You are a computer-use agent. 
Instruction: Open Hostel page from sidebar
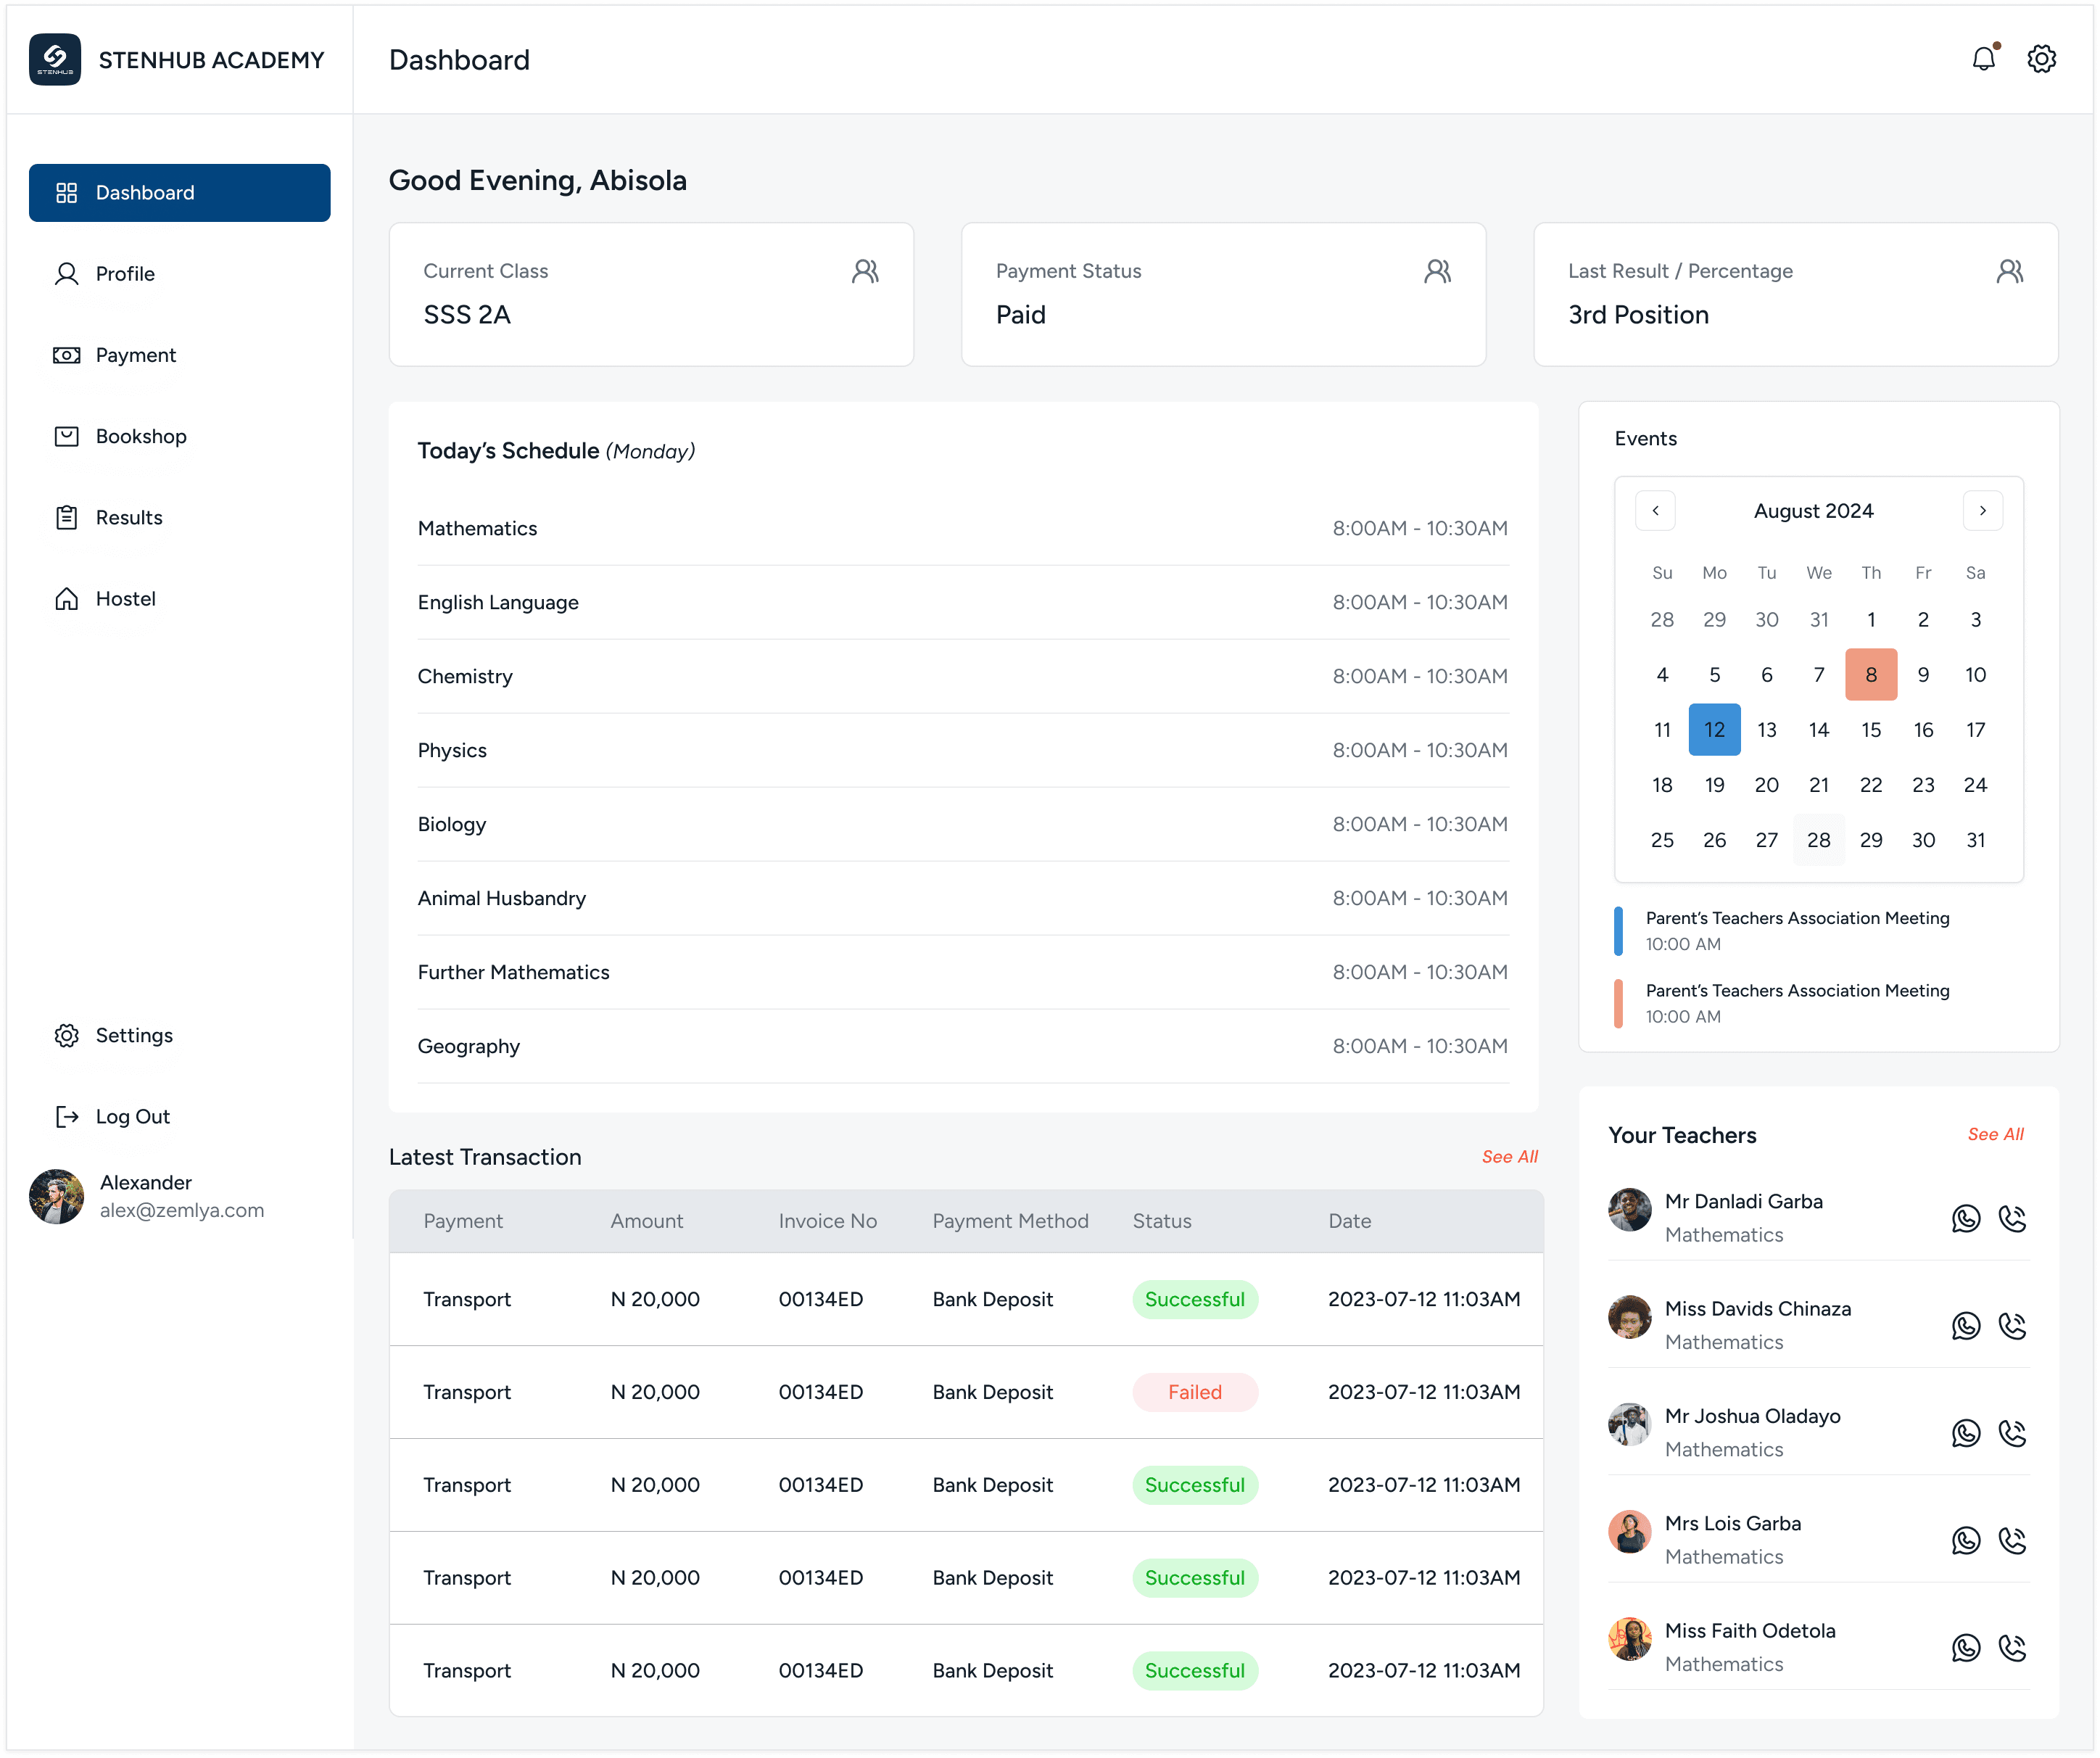point(125,598)
